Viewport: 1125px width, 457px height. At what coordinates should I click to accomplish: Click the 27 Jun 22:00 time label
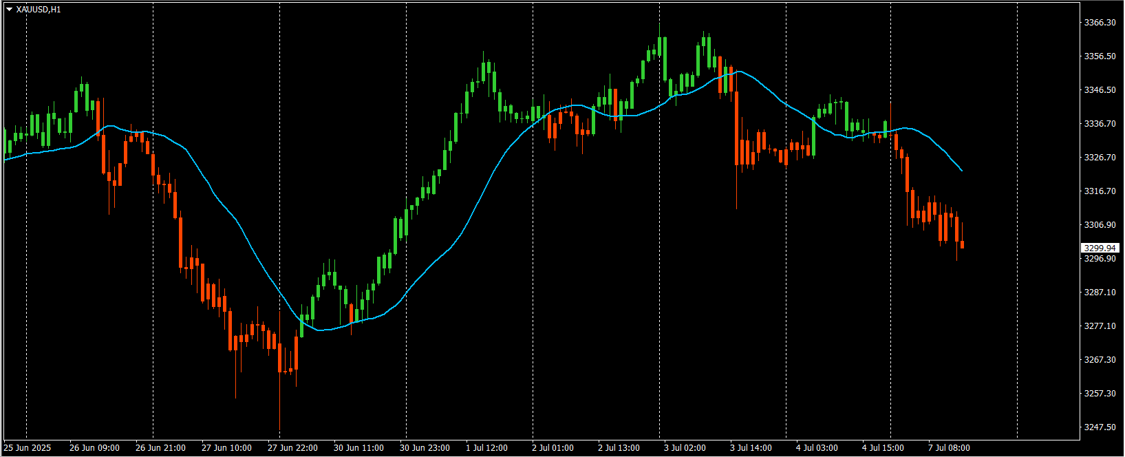coord(292,448)
